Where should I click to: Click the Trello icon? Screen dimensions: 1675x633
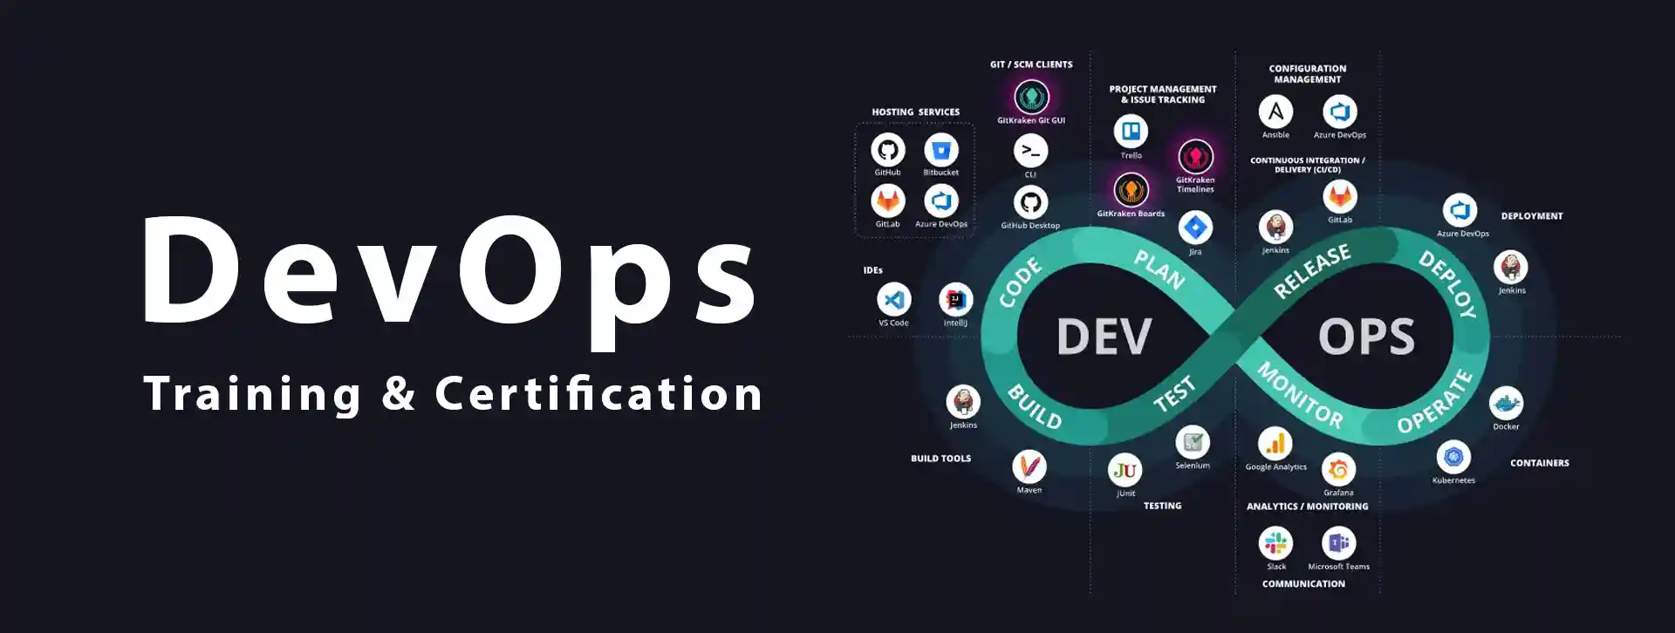pyautogui.click(x=1131, y=132)
